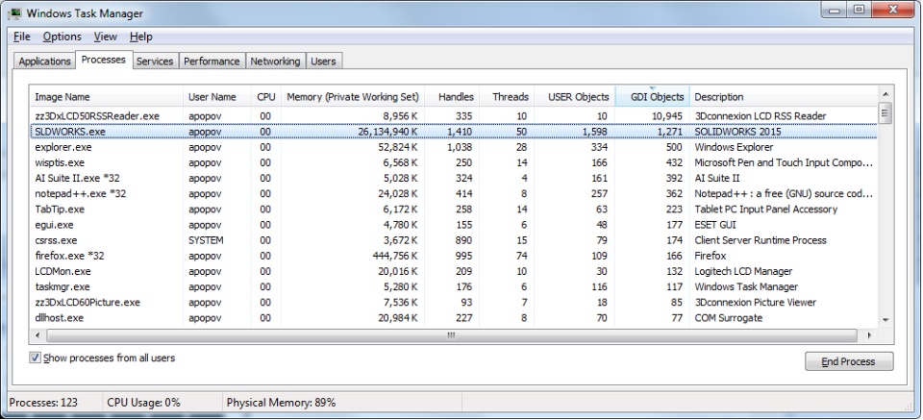Open the File menu
Image resolution: width=923 pixels, height=420 pixels.
click(22, 37)
